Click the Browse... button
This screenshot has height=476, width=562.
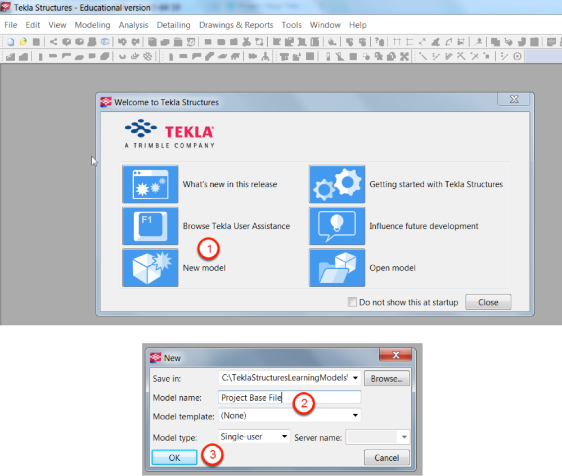click(x=386, y=379)
